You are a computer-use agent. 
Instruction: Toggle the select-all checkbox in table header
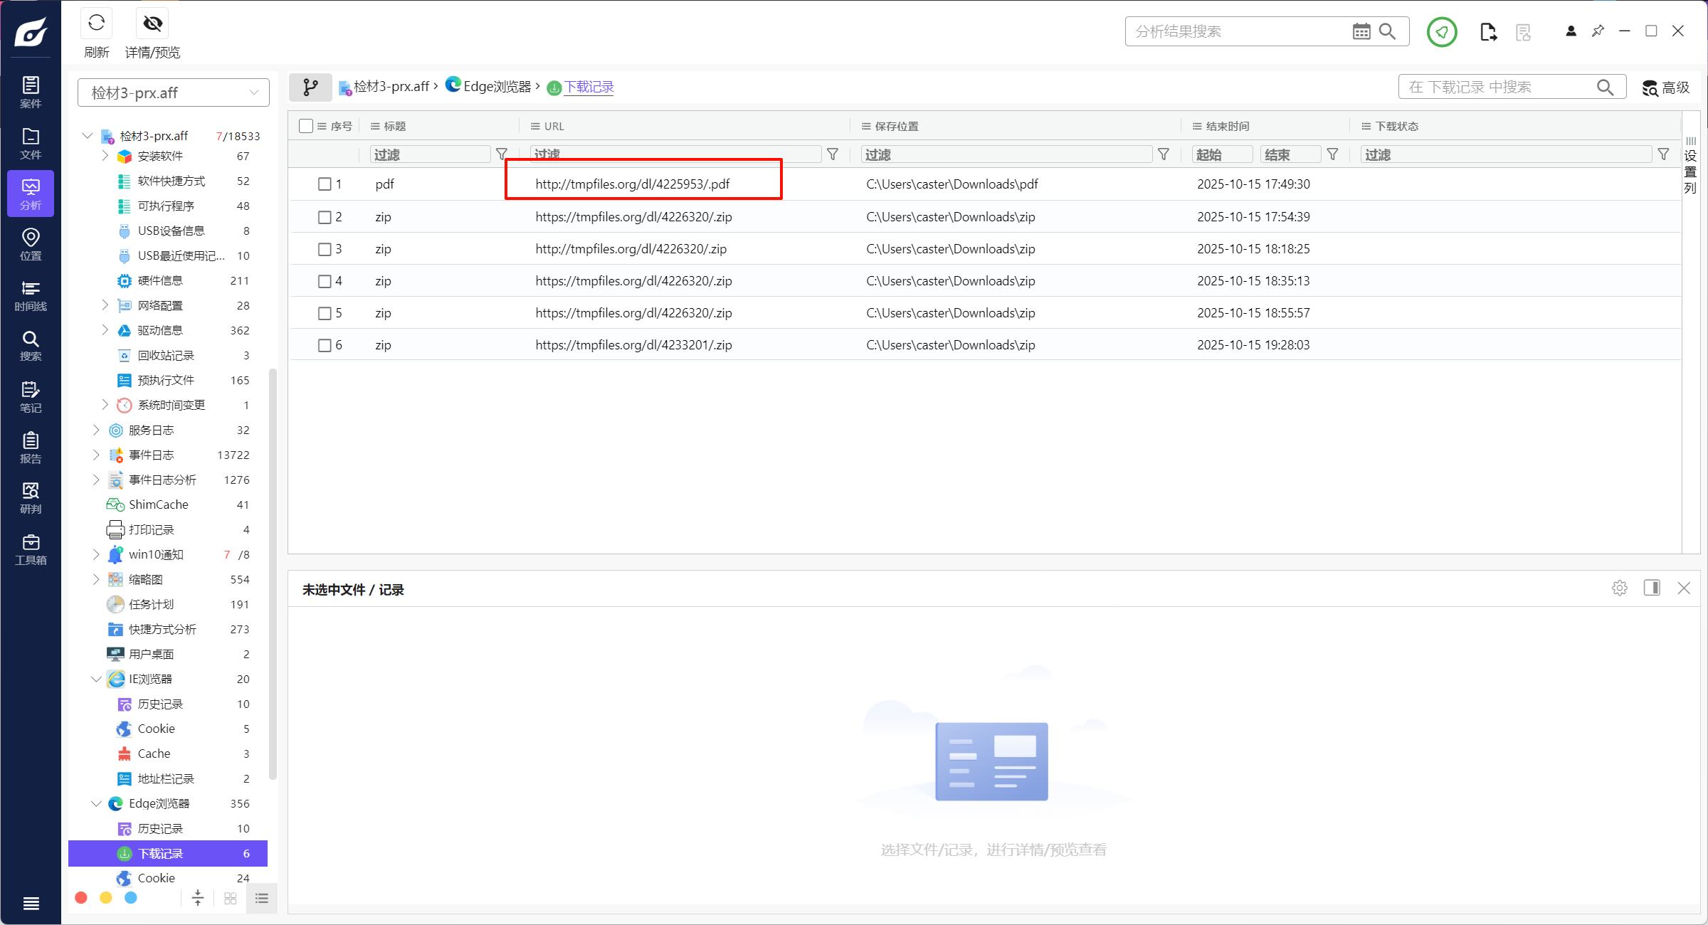(306, 126)
